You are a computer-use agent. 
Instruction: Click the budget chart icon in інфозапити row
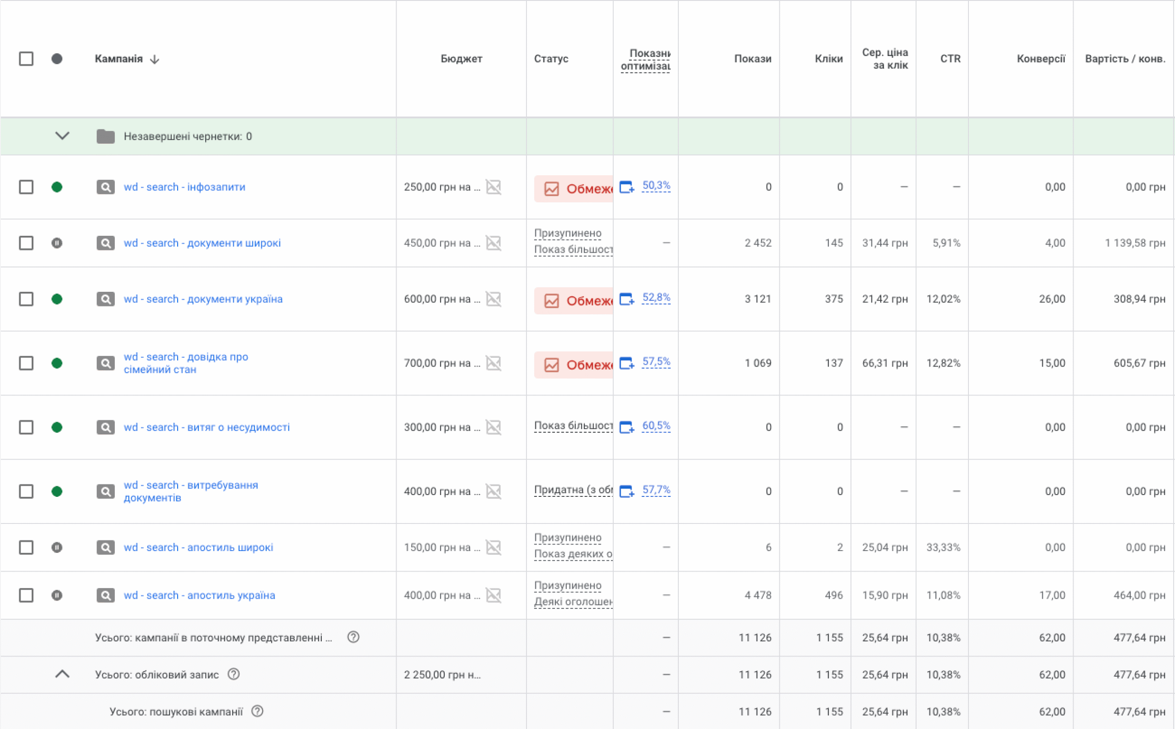tap(493, 187)
